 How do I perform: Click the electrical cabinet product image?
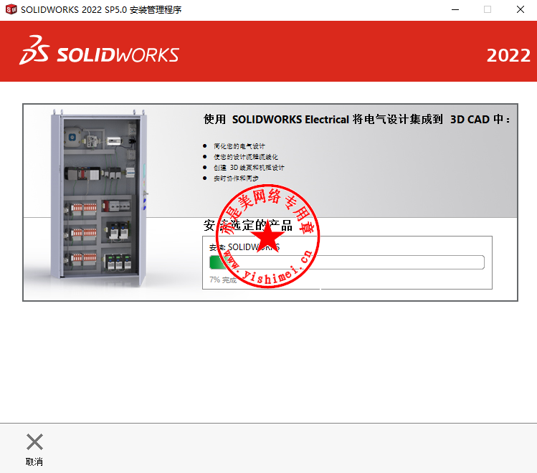pyautogui.click(x=99, y=198)
